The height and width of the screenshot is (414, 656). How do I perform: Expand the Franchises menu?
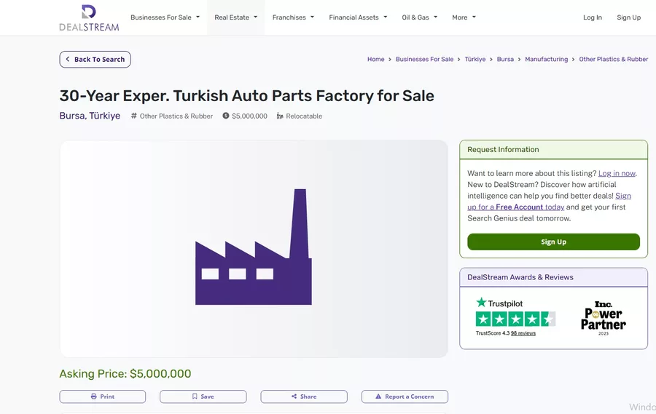coord(293,17)
